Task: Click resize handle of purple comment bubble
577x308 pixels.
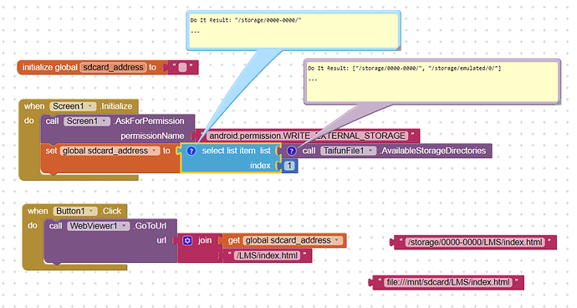Action: [558, 101]
